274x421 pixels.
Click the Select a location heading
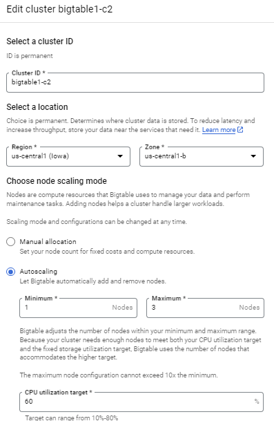pos(37,107)
